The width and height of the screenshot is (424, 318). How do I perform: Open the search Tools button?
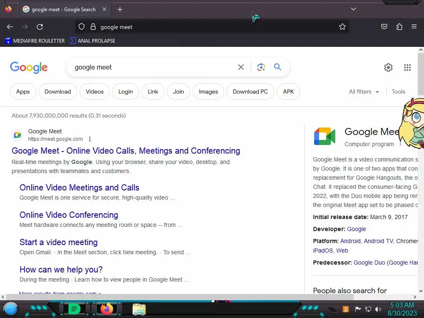tap(398, 92)
